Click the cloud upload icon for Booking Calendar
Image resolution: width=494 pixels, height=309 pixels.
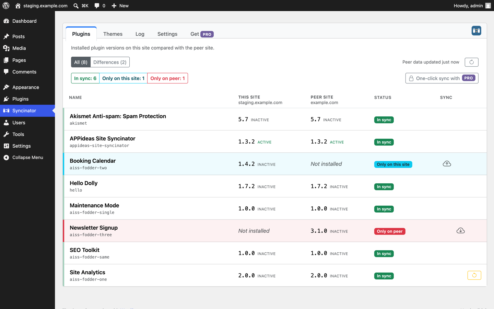pyautogui.click(x=447, y=164)
